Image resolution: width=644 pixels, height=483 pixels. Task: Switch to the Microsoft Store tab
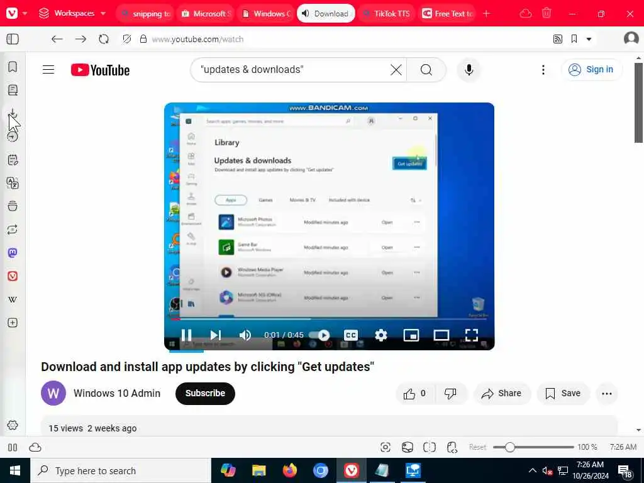(206, 14)
